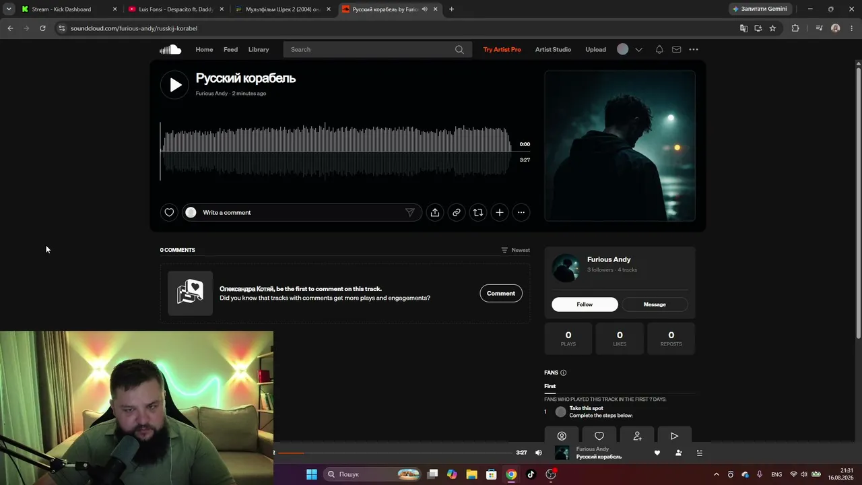
Task: Open File Explorer from the taskbar
Action: [472, 474]
